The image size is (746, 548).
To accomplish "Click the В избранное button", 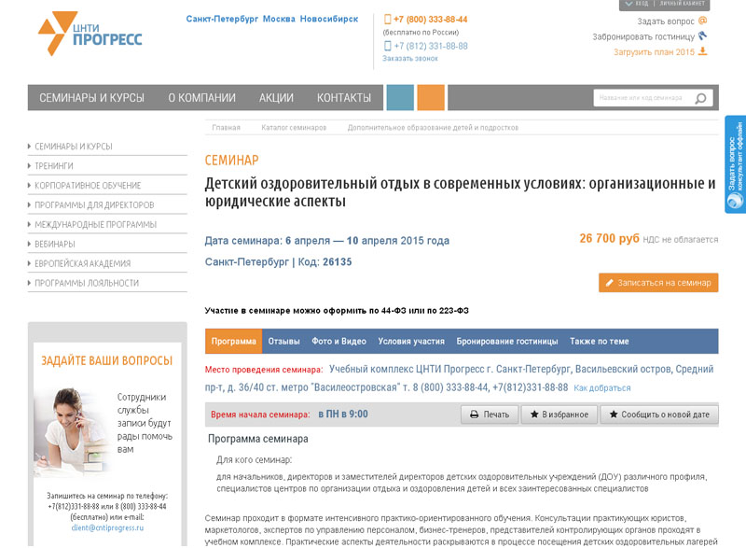I will coord(559,415).
